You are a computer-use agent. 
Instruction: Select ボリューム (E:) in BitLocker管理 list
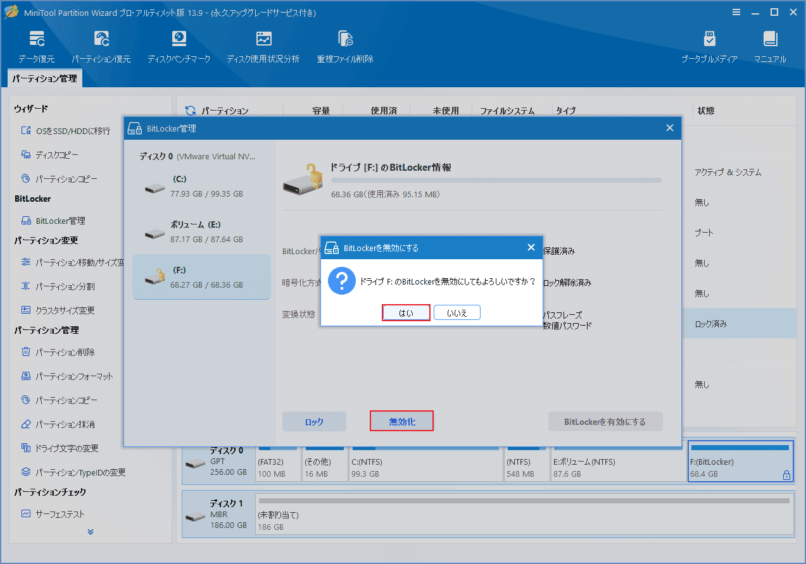point(201,232)
